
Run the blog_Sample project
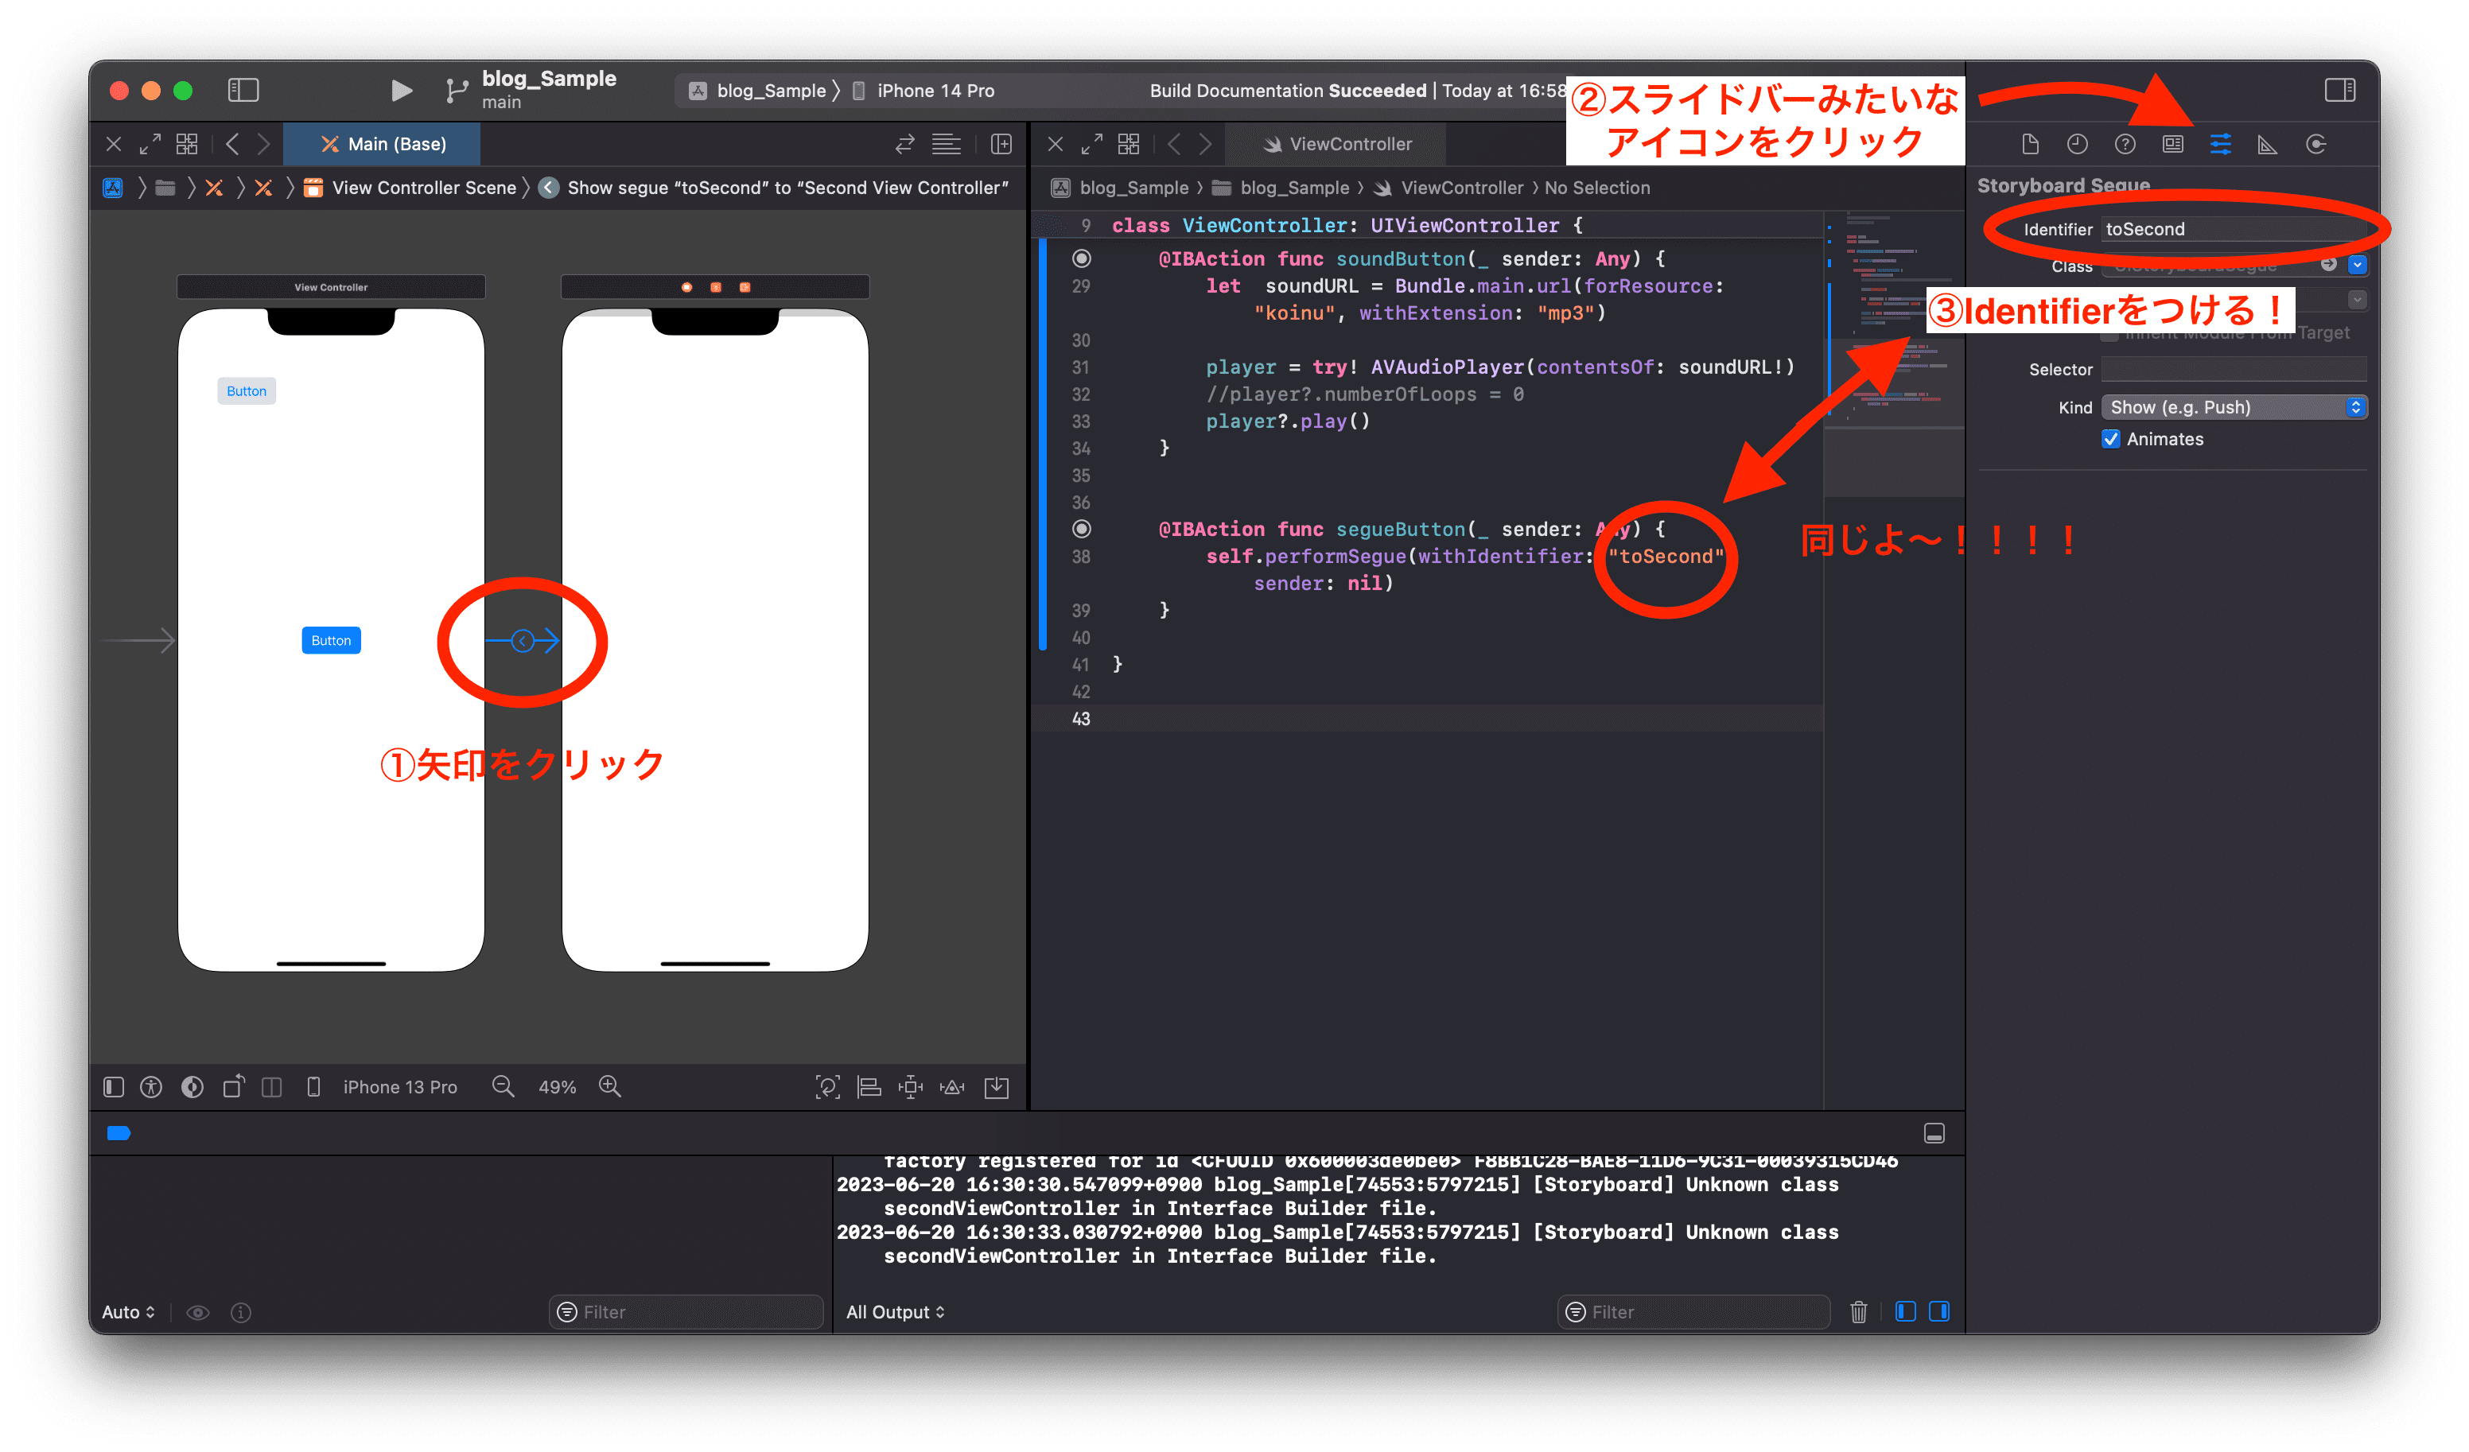(400, 90)
